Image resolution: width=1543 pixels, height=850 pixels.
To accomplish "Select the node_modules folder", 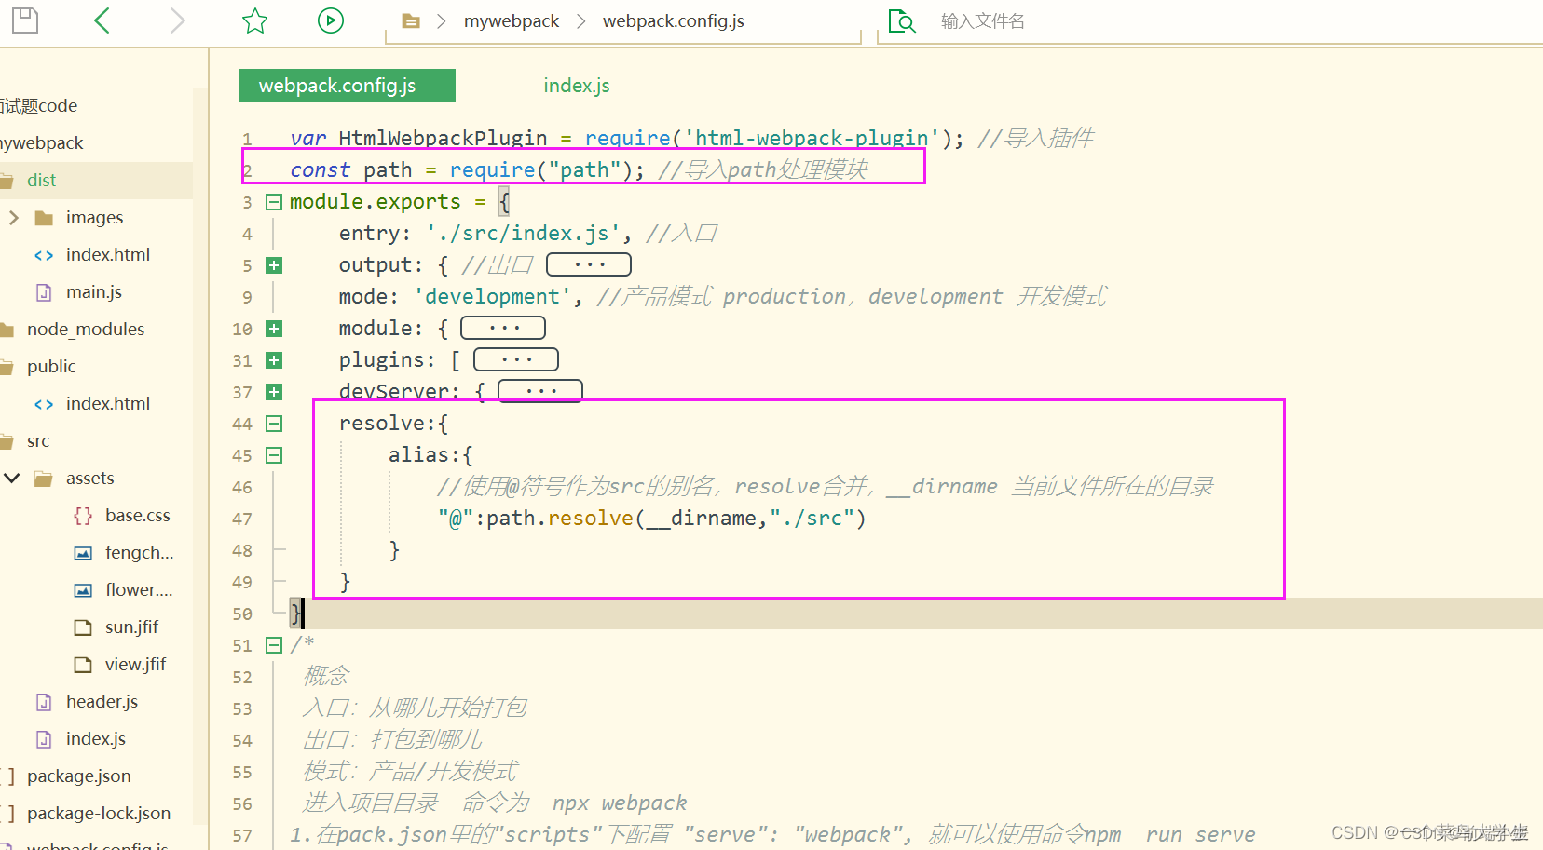I will 86,329.
